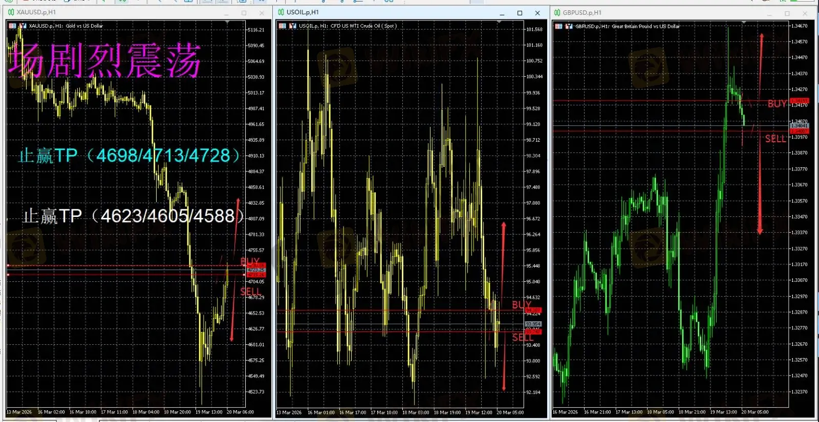Minimize the USOIL.p,H1 chart window
819x422 pixels.
502,13
